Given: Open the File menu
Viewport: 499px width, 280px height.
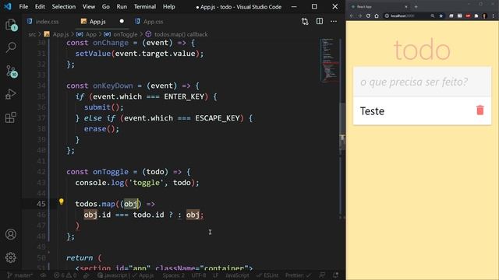Looking at the screenshot, I should (x=23, y=6).
